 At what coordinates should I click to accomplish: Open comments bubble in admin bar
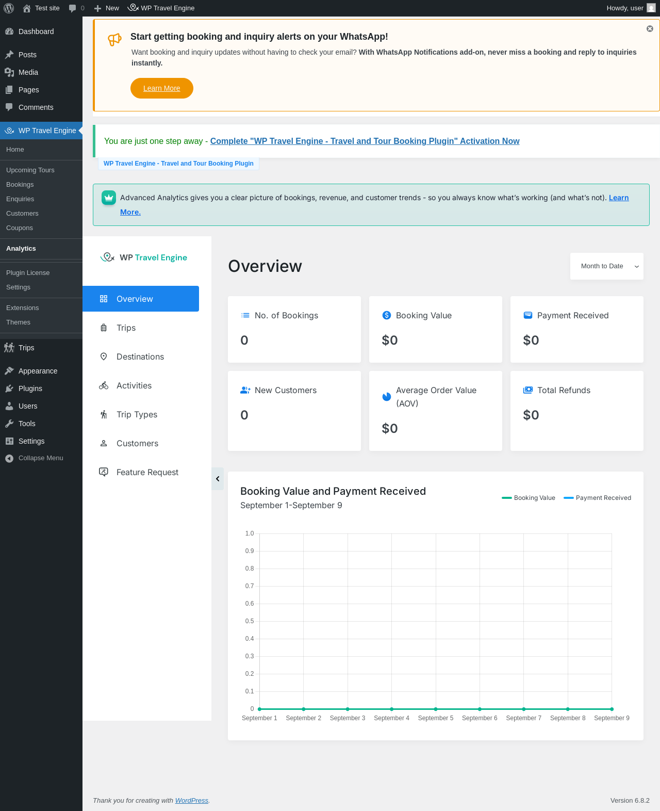pos(76,8)
